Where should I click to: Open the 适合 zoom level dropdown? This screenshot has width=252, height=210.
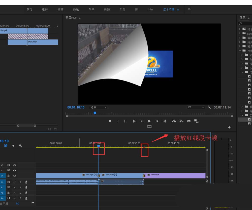click(x=99, y=107)
